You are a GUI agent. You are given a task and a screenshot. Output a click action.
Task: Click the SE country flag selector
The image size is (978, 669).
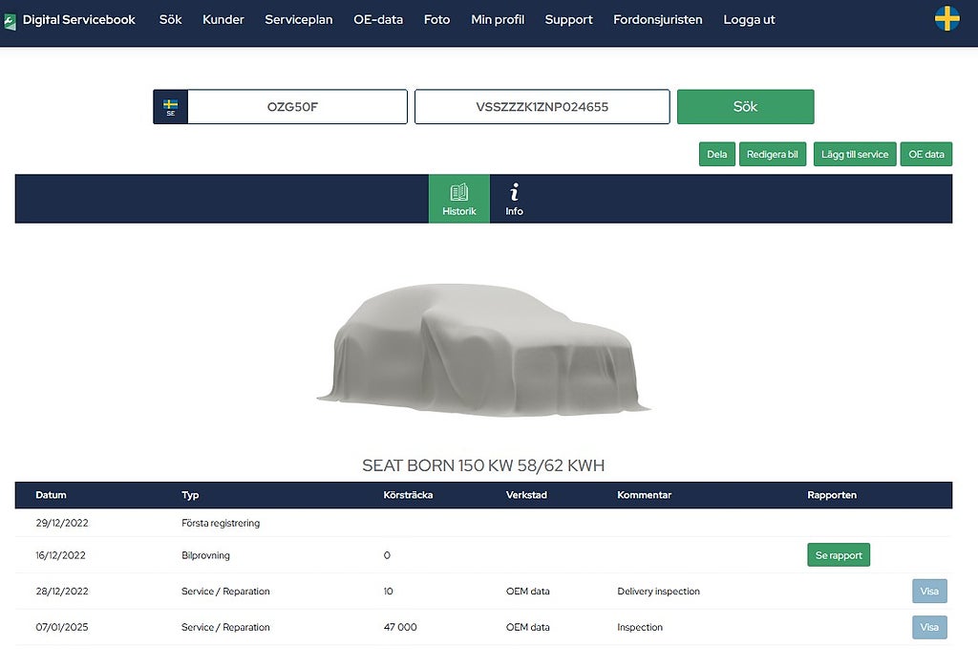pos(171,107)
